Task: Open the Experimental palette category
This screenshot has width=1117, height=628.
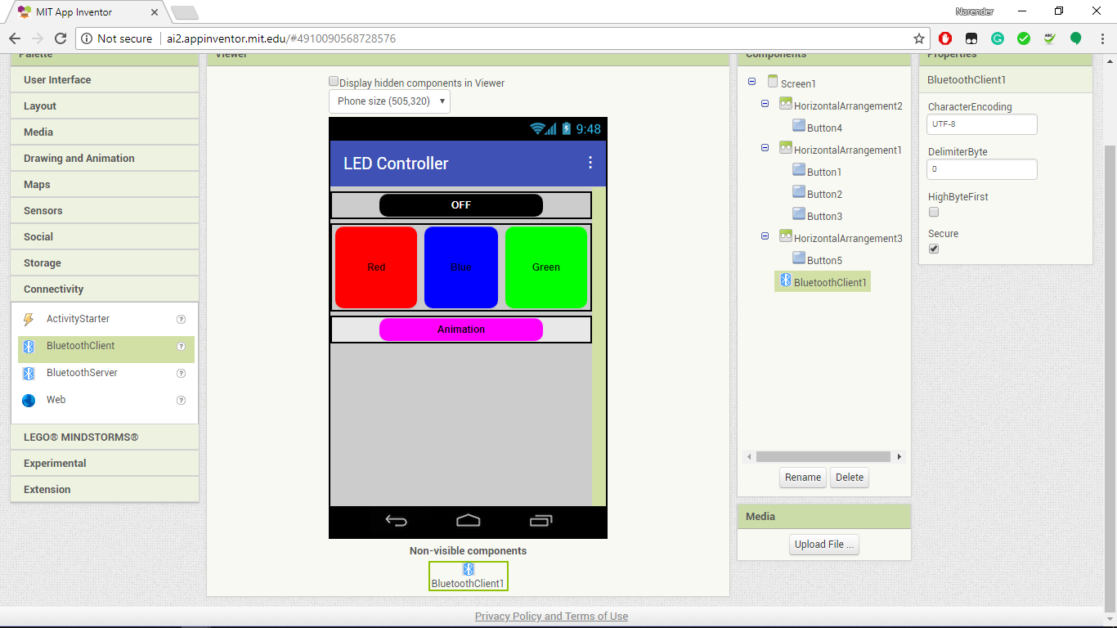Action: coord(105,464)
